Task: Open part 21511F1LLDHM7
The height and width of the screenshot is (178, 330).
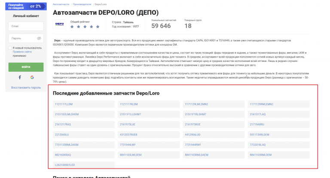Action: pos(149,114)
